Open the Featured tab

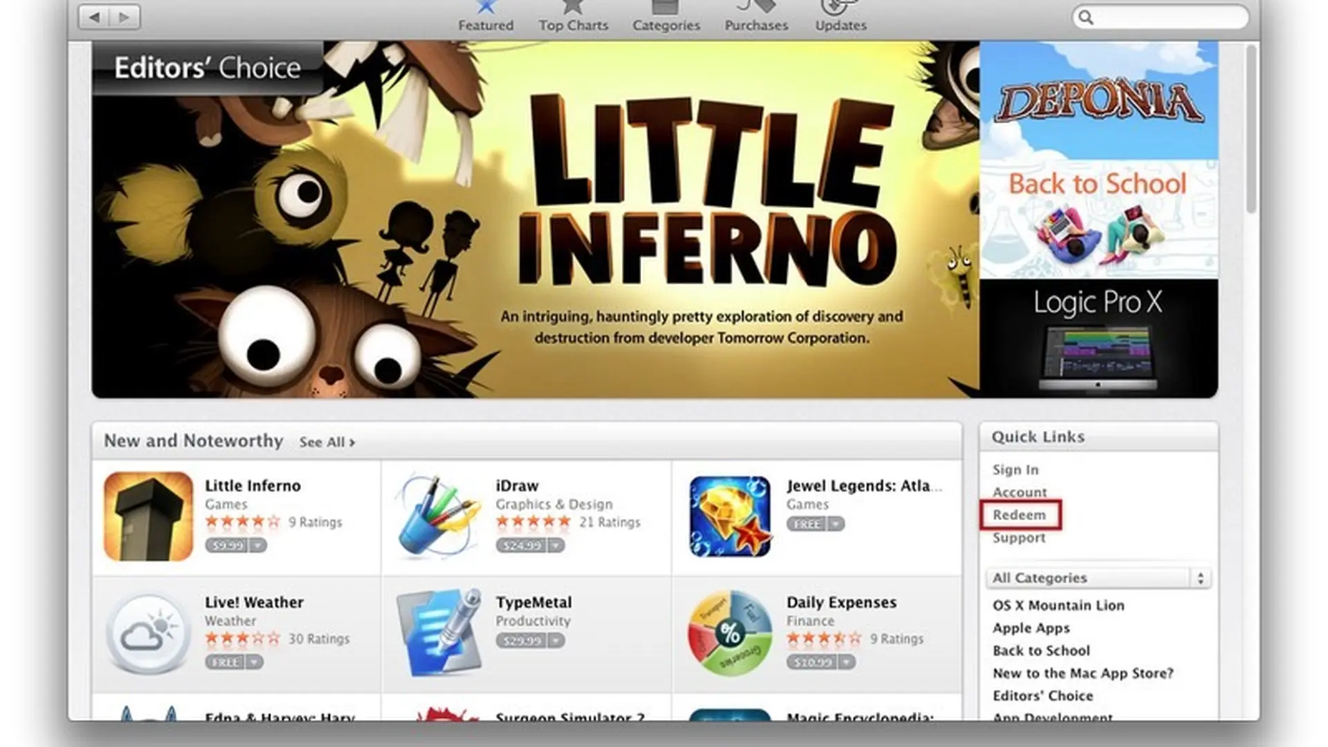pos(486,17)
